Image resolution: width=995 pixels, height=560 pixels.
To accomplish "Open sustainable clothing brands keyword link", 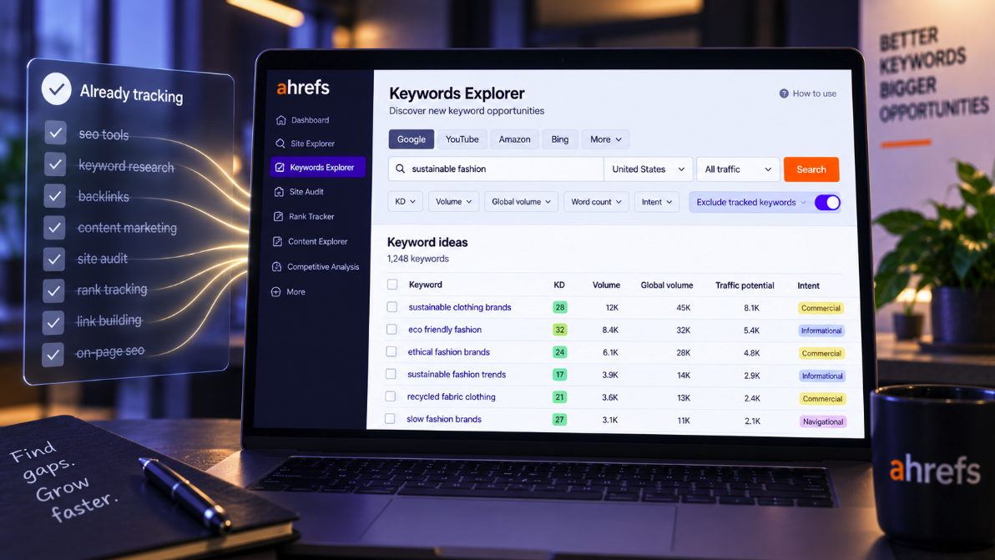I will (459, 307).
